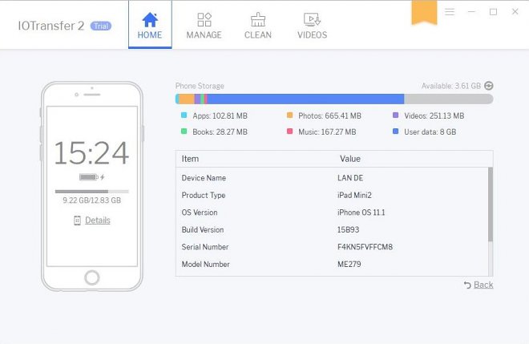Select the Model Number value ME279

349,264
